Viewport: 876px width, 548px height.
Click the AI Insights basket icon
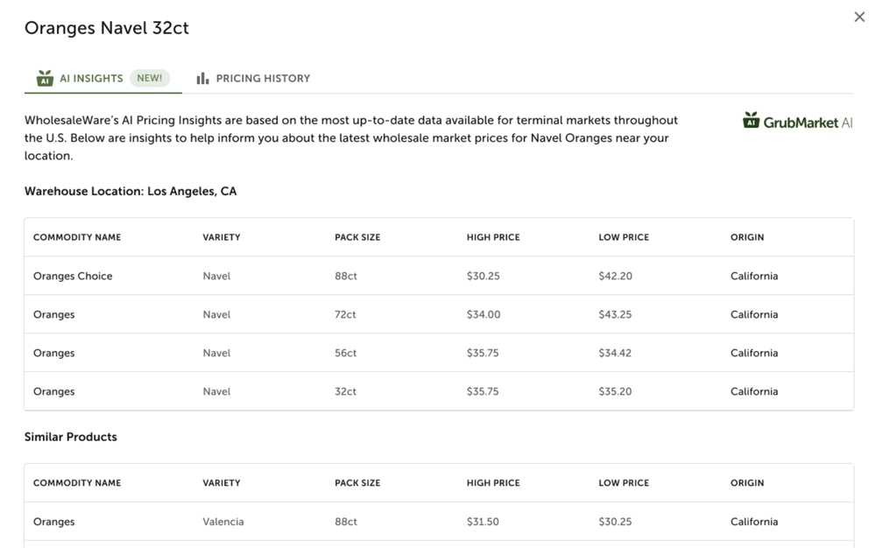click(x=45, y=78)
